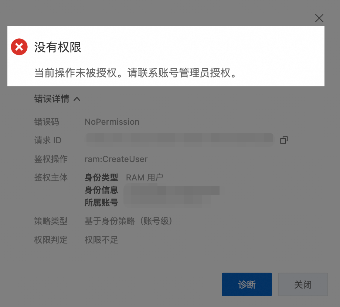Screen dimensions: 340x307
Task: Click the blurred 请求 ID value field
Action: [180, 139]
